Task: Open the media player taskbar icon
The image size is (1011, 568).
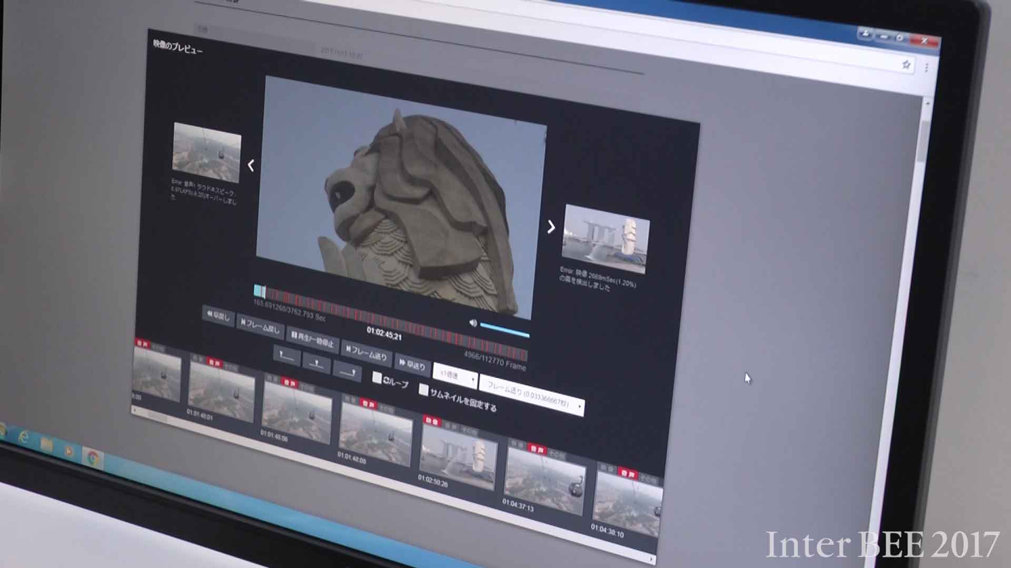Action: coord(70,451)
